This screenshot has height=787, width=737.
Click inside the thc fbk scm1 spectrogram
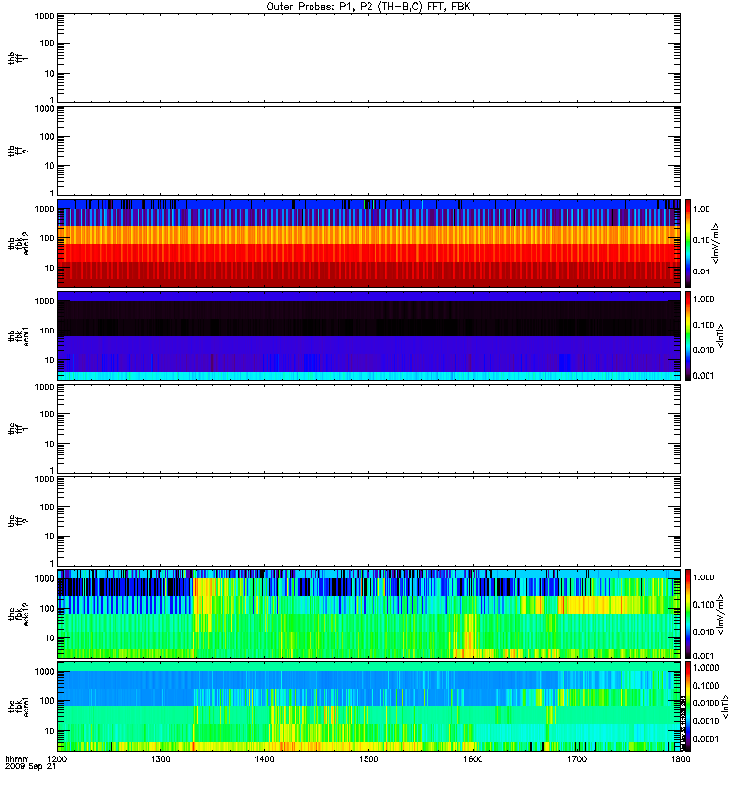pos(368,706)
